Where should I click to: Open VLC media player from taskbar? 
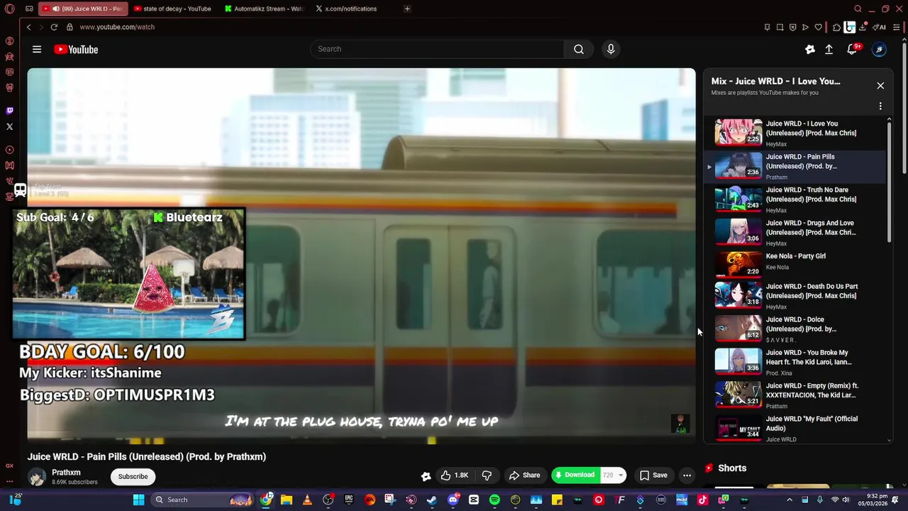307,500
